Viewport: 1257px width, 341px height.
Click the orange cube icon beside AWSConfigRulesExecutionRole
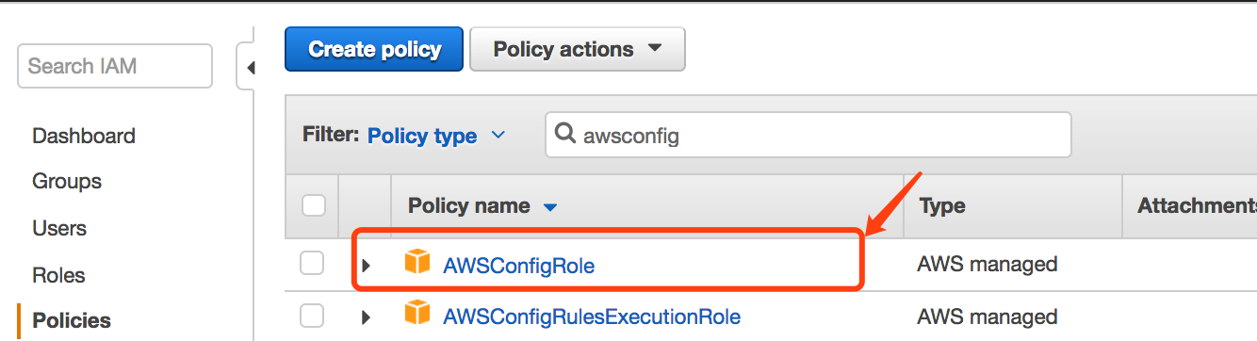[416, 313]
